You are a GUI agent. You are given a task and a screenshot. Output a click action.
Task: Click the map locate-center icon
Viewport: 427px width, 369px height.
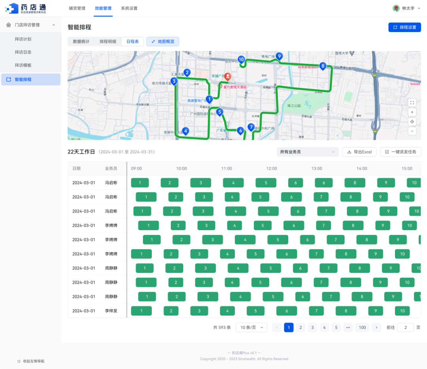[412, 121]
